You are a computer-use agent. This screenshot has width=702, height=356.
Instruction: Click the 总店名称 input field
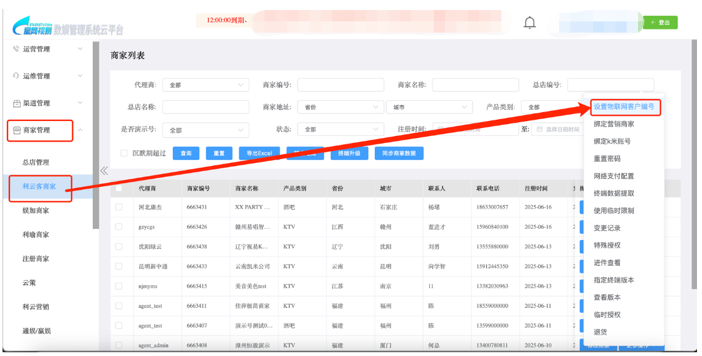point(206,107)
